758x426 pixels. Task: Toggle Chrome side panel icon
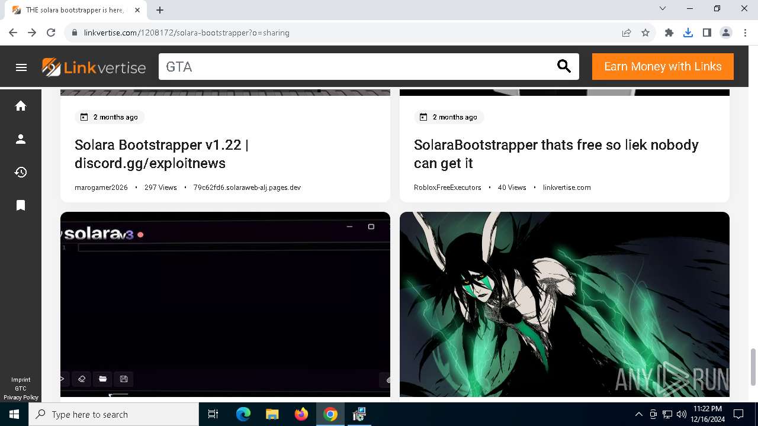(707, 33)
